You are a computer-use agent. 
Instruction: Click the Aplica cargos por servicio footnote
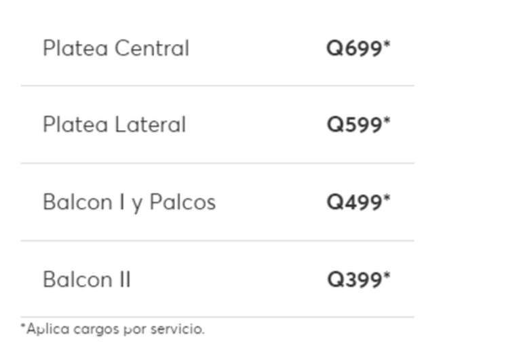pyautogui.click(x=113, y=329)
